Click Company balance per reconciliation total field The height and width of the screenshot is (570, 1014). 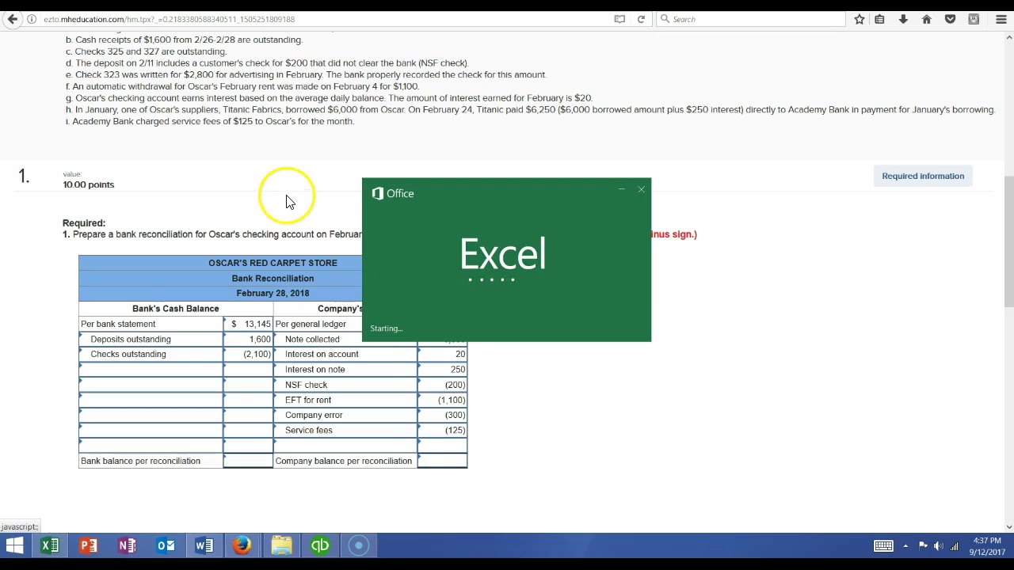[442, 461]
